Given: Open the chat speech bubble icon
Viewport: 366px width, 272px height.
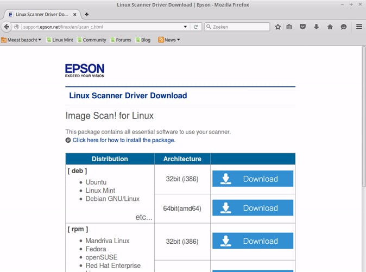Looking at the screenshot, I should tap(343, 27).
